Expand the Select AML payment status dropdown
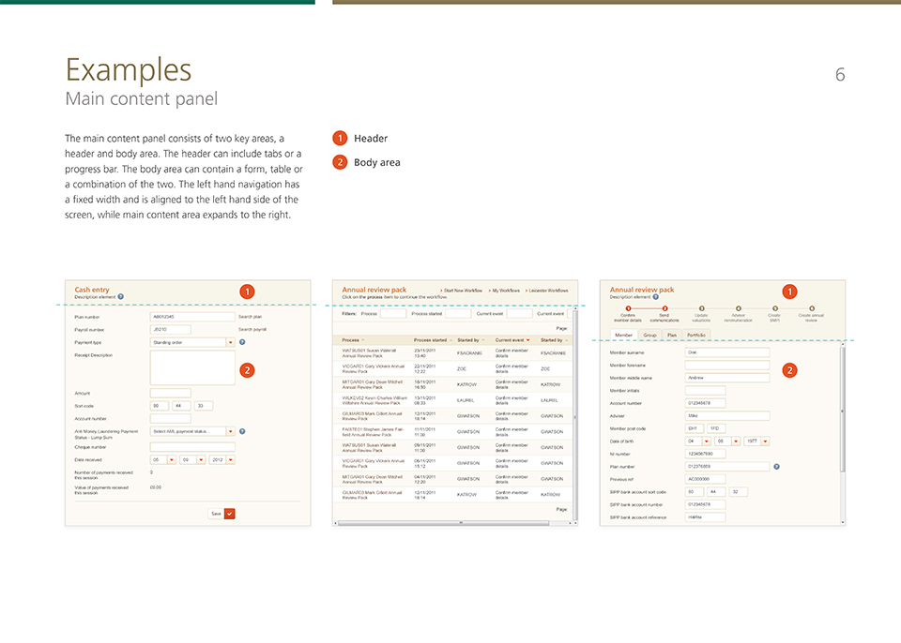The image size is (901, 643). pyautogui.click(x=230, y=431)
